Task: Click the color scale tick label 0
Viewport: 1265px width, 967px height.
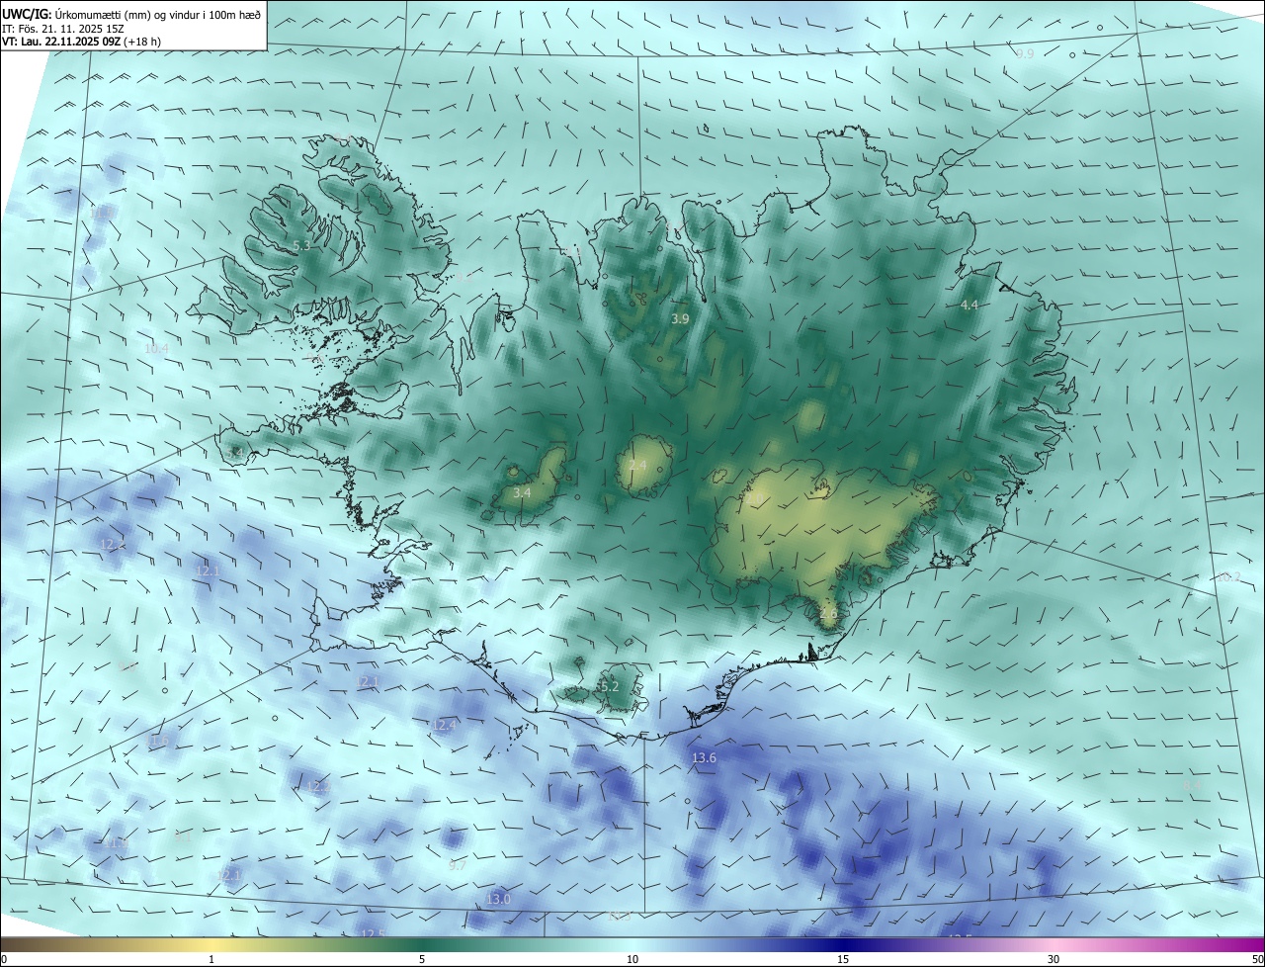Action: pos(4,960)
